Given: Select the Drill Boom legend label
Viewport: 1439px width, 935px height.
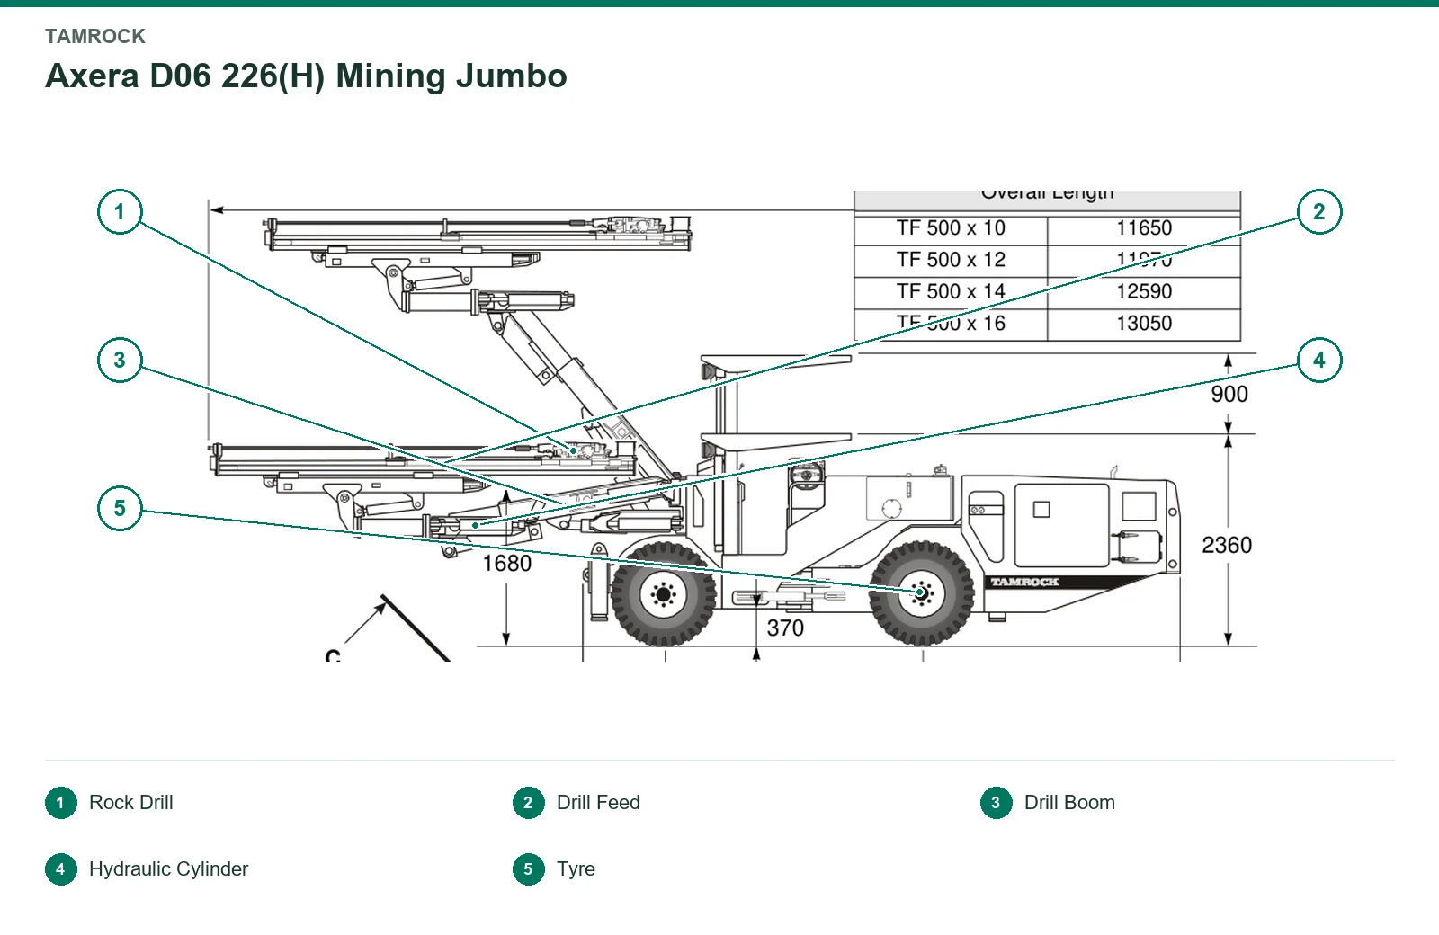Looking at the screenshot, I should [1069, 803].
